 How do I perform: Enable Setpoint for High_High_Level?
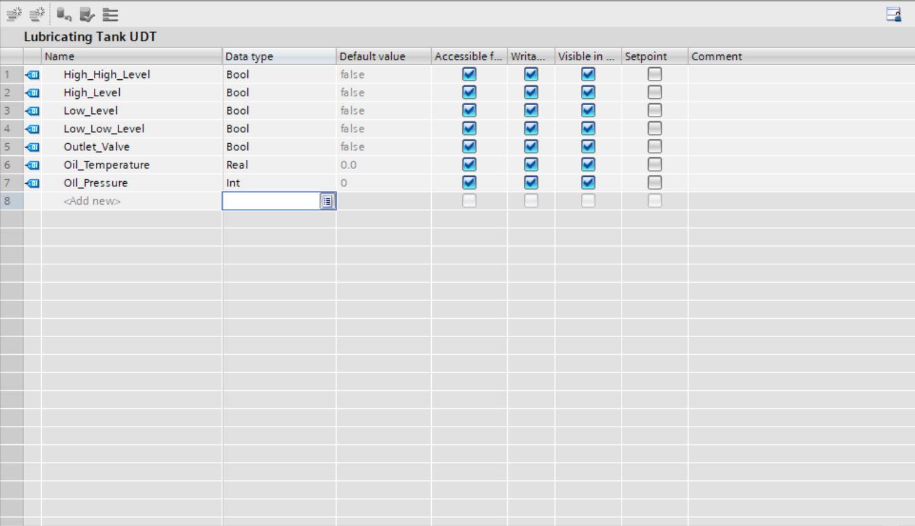(654, 75)
